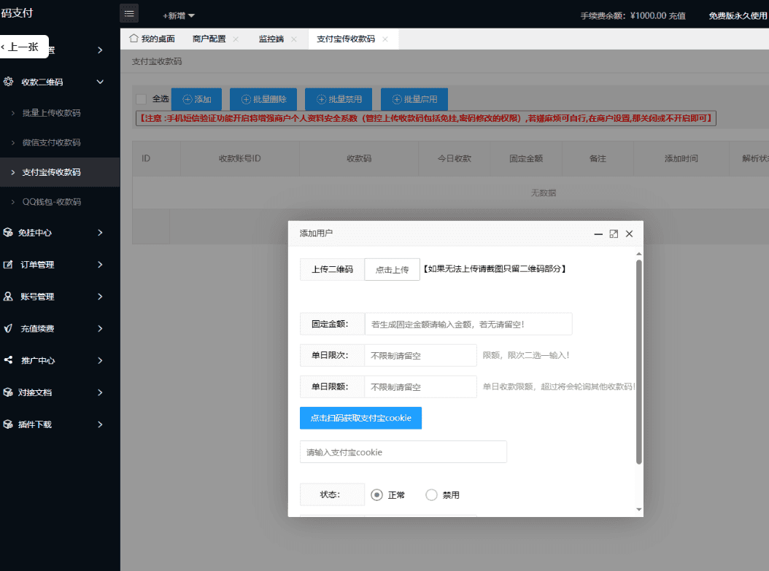Click the 批量禁用 button
This screenshot has width=769, height=571.
[339, 99]
